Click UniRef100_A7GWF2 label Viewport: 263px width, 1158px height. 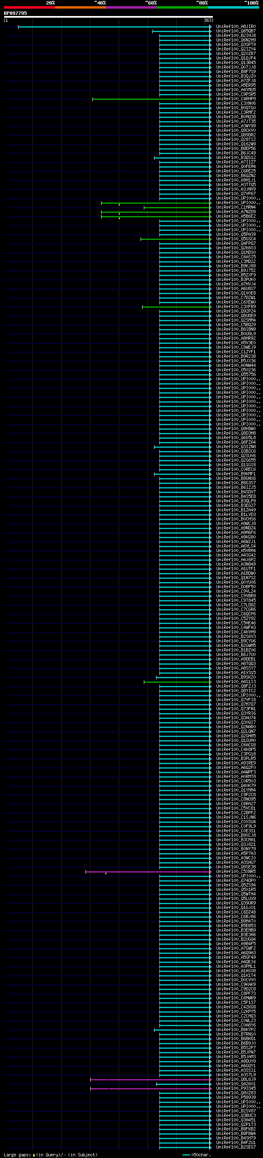236,949
